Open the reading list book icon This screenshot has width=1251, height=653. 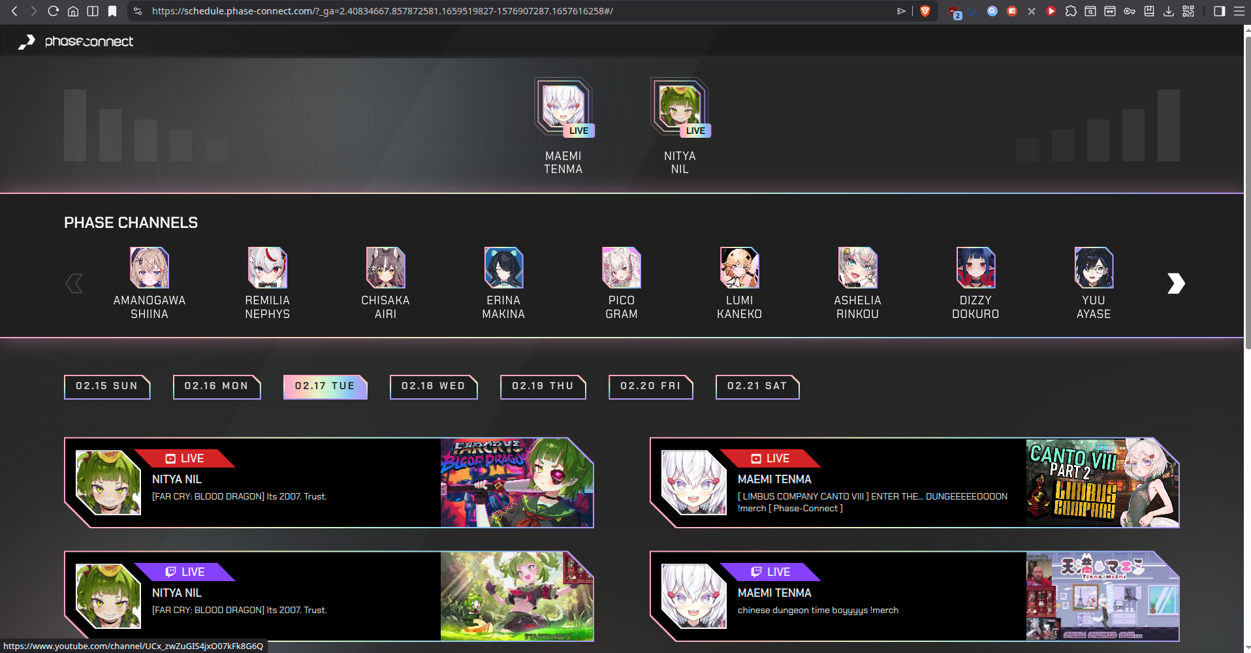tap(1149, 11)
